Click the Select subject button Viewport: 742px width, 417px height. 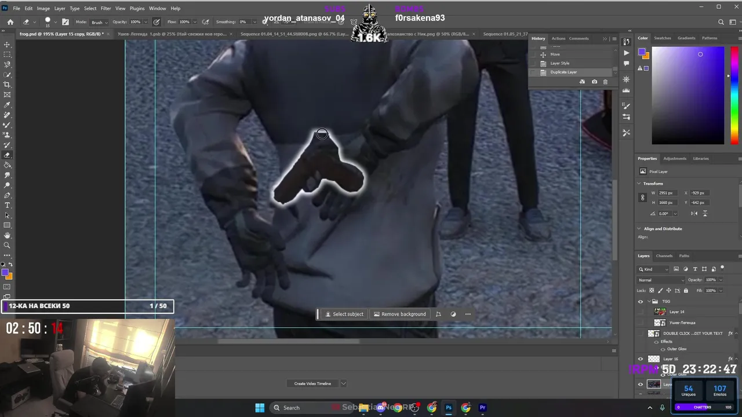click(x=344, y=314)
